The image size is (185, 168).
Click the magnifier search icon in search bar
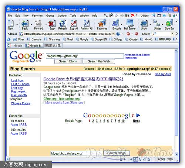[x=154, y=34]
